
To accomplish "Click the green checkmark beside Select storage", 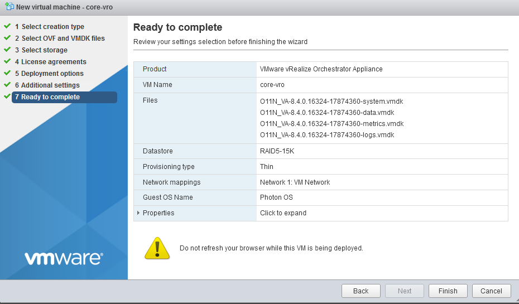I will (x=7, y=50).
